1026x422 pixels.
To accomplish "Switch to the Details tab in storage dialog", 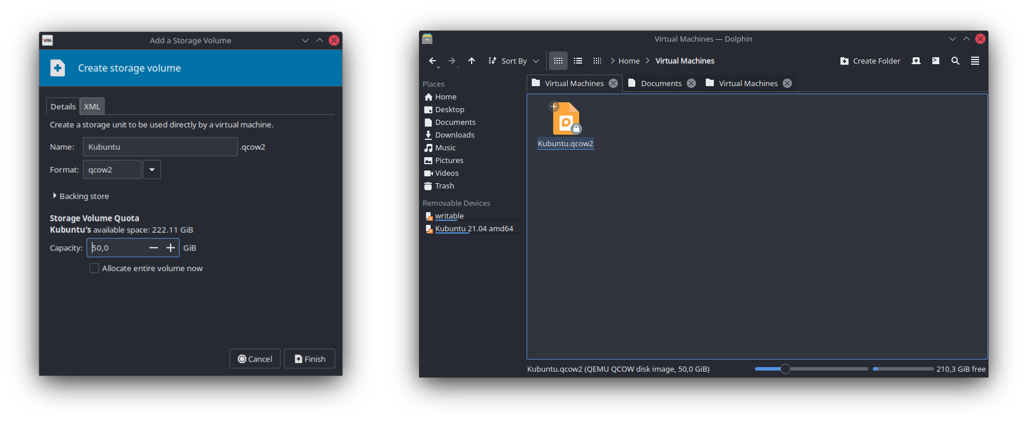I will tap(63, 106).
